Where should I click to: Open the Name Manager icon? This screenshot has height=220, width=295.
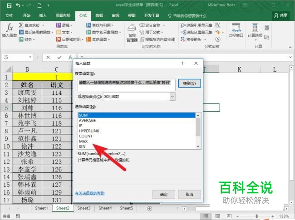tap(132, 29)
